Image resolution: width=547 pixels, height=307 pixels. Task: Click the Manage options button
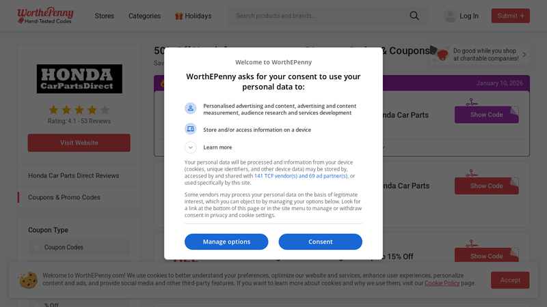(x=226, y=242)
